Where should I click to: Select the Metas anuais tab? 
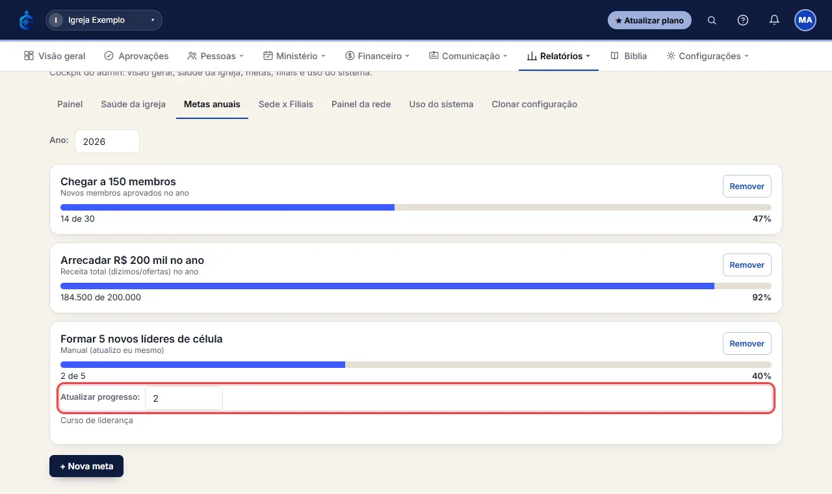tap(212, 104)
